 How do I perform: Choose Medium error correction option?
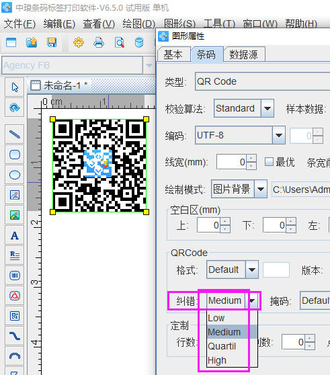(232, 332)
